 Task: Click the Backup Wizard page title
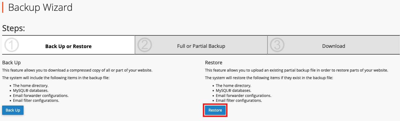point(40,7)
